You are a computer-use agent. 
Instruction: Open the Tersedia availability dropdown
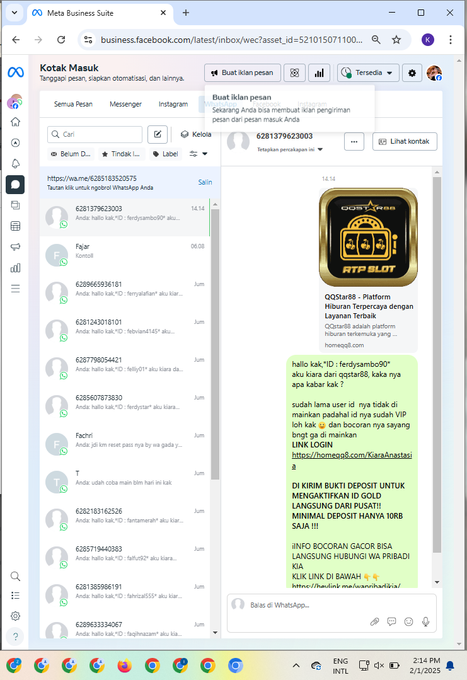[x=367, y=73]
